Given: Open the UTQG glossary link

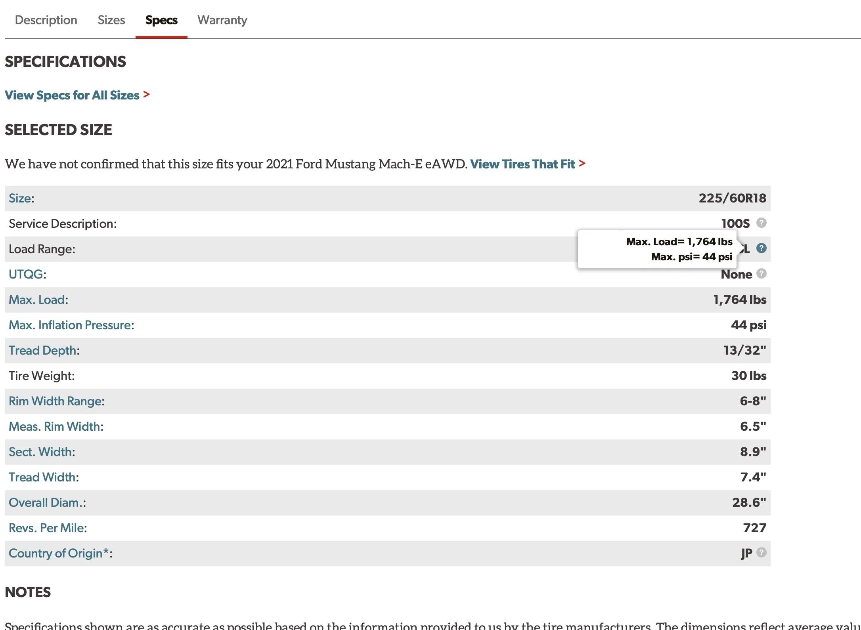Looking at the screenshot, I should [x=26, y=274].
